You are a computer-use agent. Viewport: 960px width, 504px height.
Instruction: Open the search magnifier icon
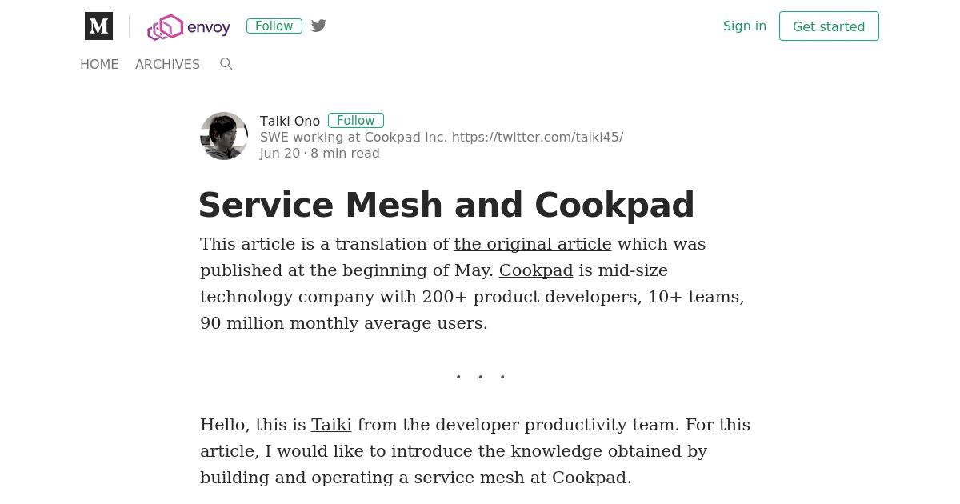pos(226,64)
